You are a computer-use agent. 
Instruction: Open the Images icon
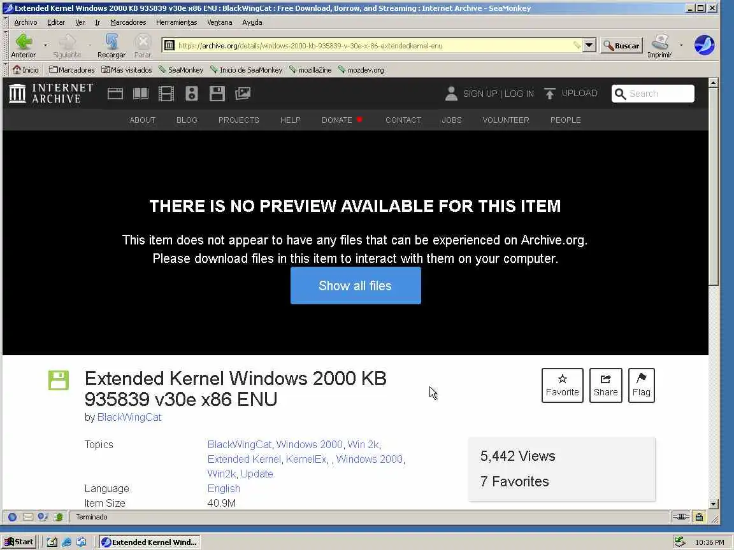click(x=243, y=94)
